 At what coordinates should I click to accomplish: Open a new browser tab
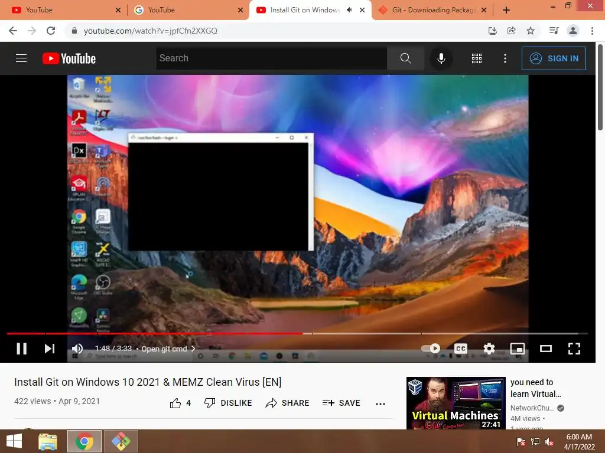coord(506,10)
